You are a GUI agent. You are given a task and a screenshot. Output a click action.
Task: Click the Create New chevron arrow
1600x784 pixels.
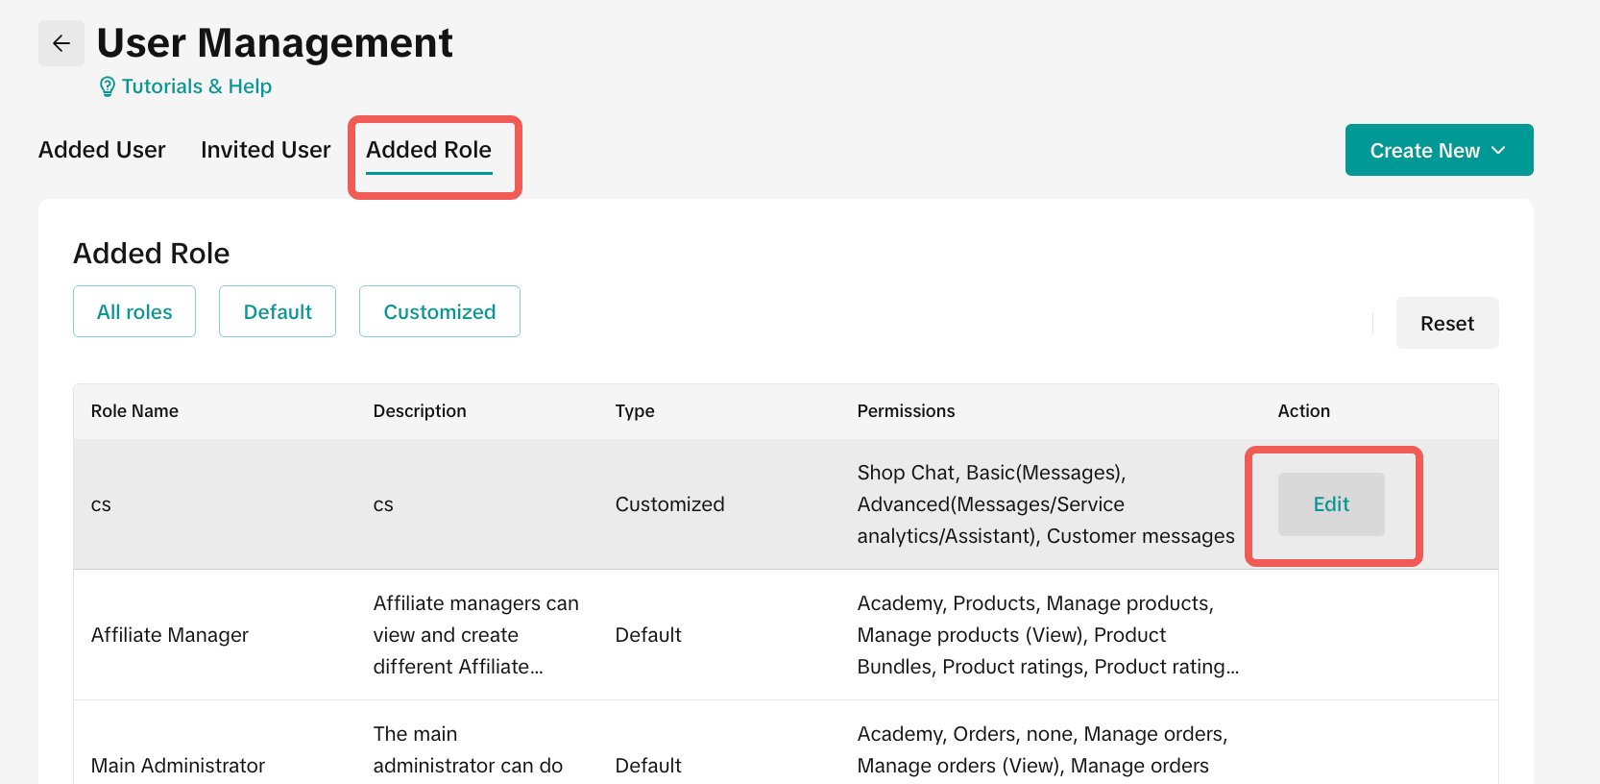pos(1498,151)
